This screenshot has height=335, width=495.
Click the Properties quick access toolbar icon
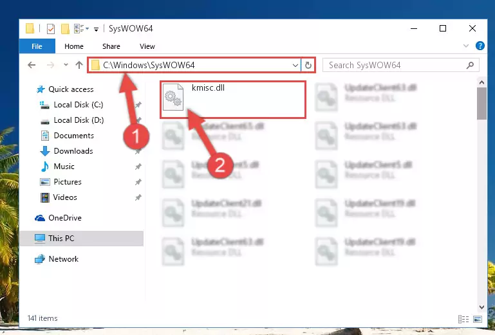click(x=50, y=29)
